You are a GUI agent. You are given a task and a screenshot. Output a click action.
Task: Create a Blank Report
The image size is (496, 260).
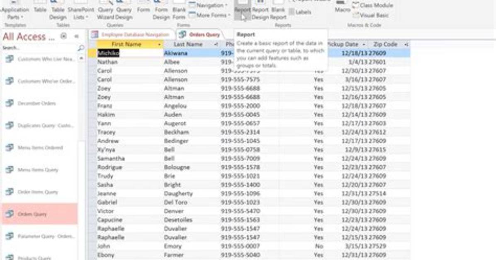pyautogui.click(x=278, y=10)
